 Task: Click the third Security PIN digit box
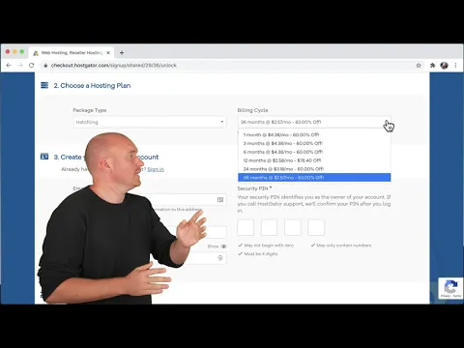coord(293,227)
